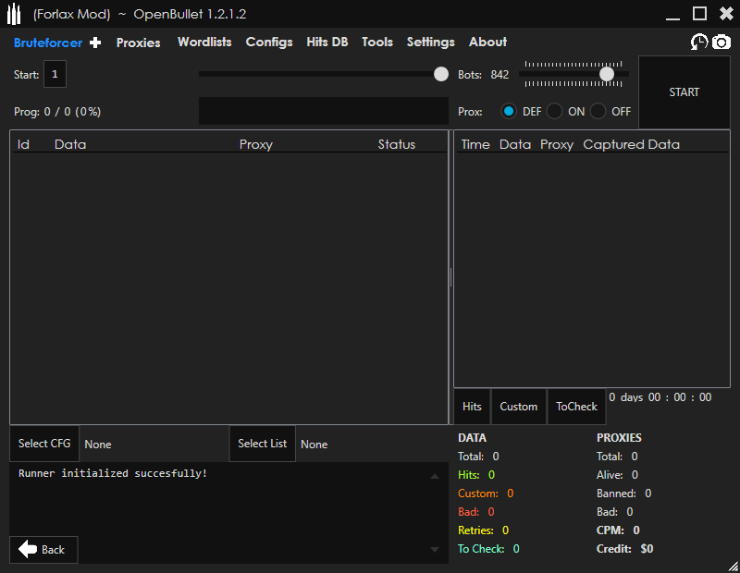Click the OpenBullet bullets logo icon

pyautogui.click(x=14, y=14)
